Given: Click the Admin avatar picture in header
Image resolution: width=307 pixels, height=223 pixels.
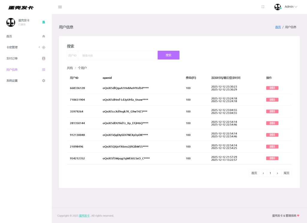Looking at the screenshot, I should pos(278,7).
